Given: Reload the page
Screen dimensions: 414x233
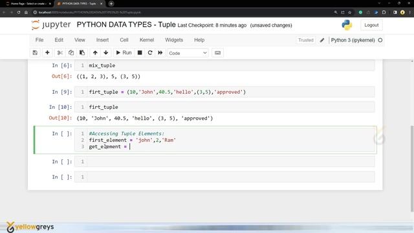Looking at the screenshot, I should click(19, 12).
